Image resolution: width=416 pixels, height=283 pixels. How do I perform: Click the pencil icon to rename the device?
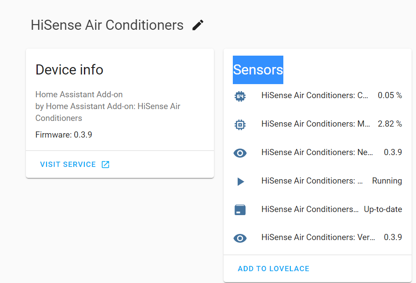point(198,25)
